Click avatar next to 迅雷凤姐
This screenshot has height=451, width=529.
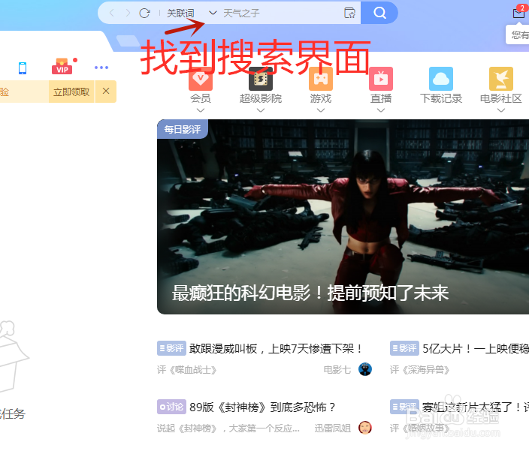click(365, 428)
